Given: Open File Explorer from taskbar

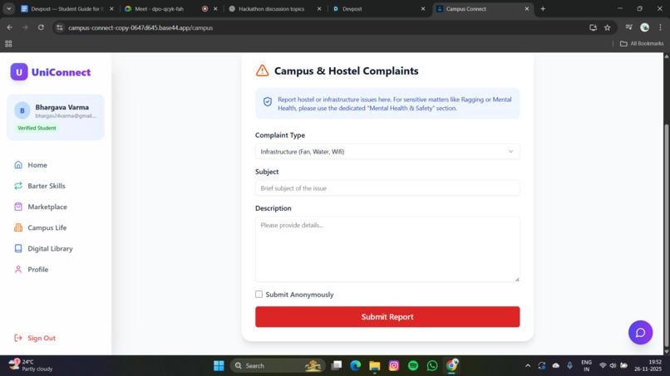Looking at the screenshot, I should click(375, 366).
